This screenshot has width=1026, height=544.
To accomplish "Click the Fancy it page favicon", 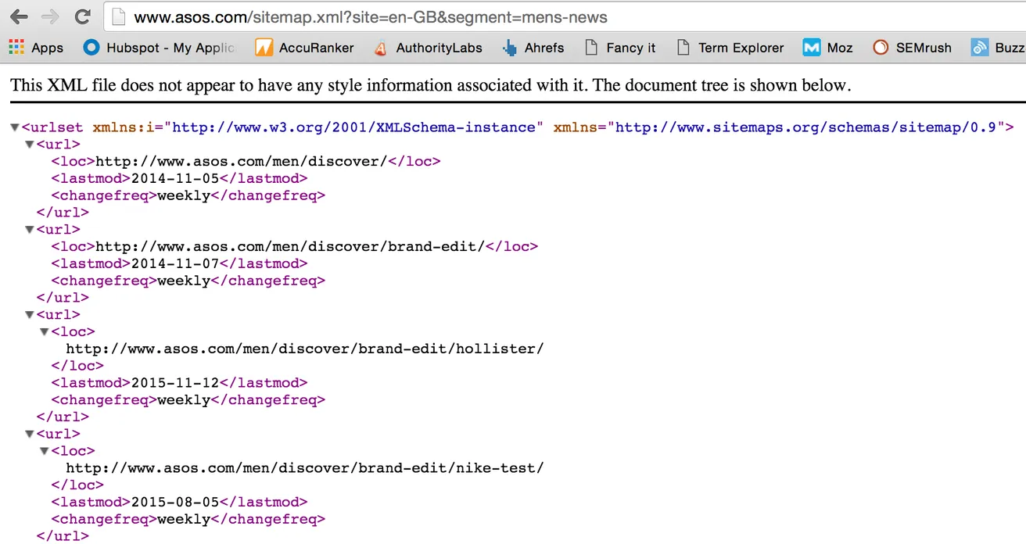I will point(591,48).
